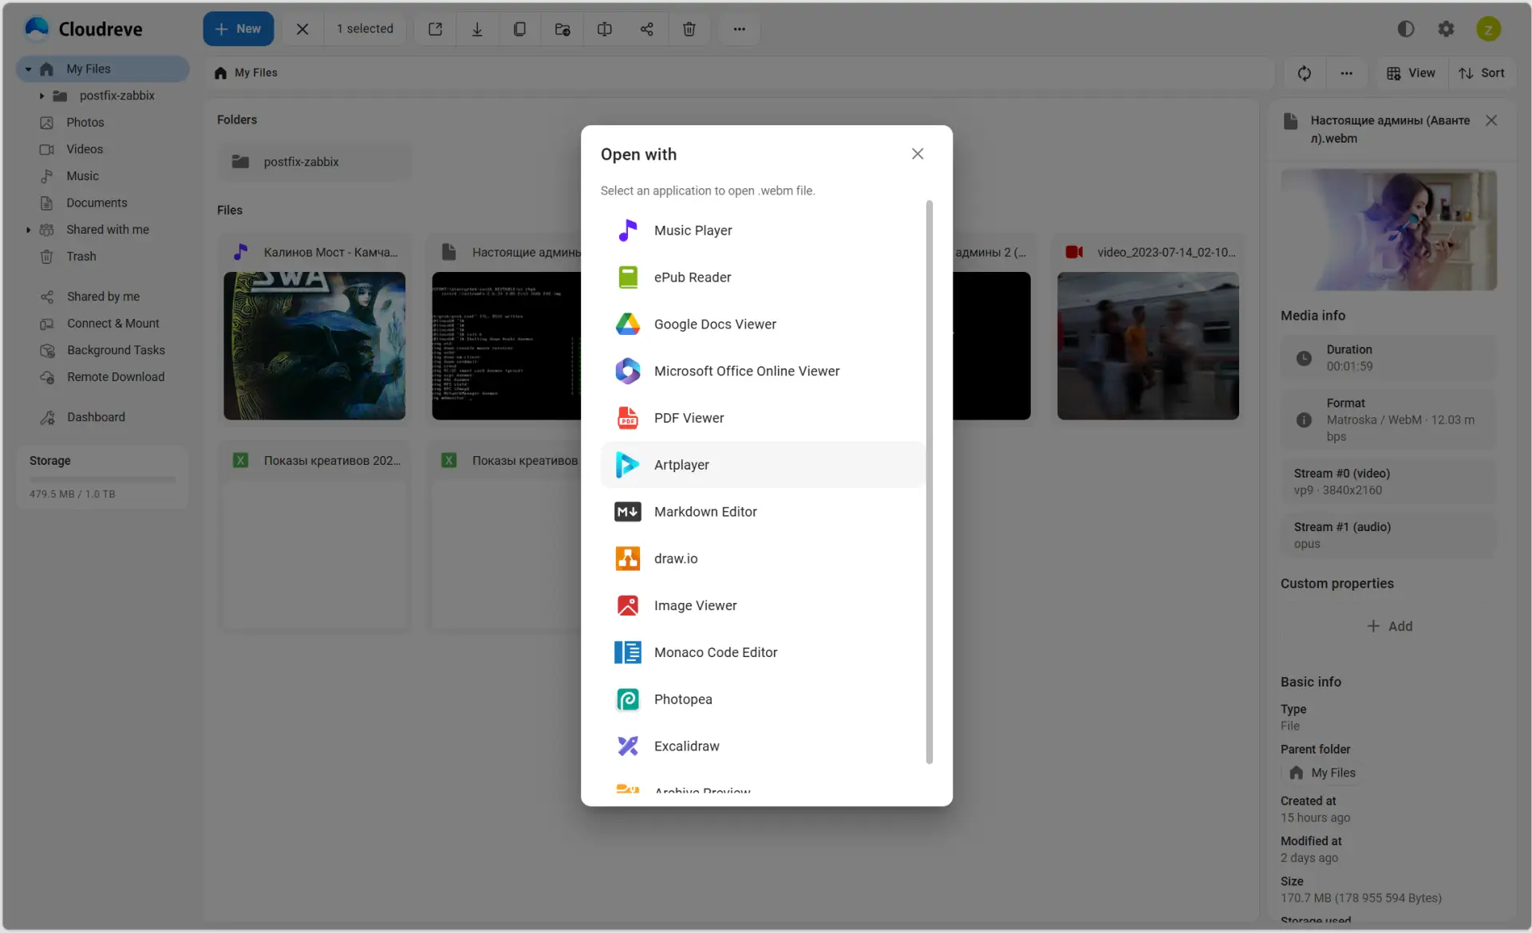
Task: Create a new item with New button
Action: [238, 29]
